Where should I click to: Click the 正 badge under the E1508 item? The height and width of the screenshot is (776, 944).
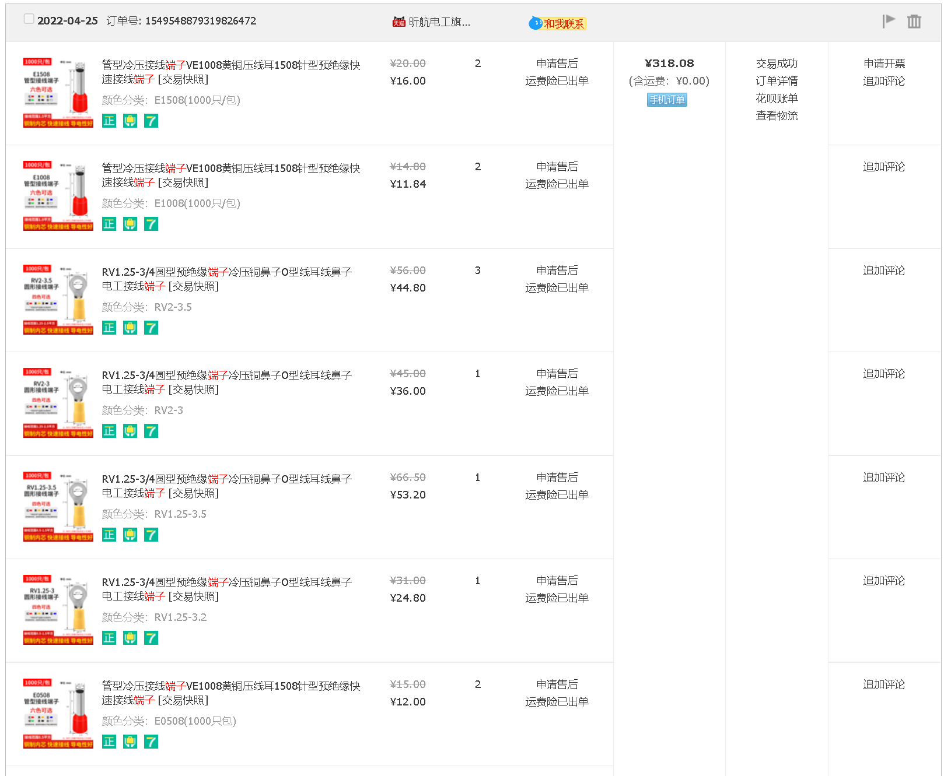point(109,121)
